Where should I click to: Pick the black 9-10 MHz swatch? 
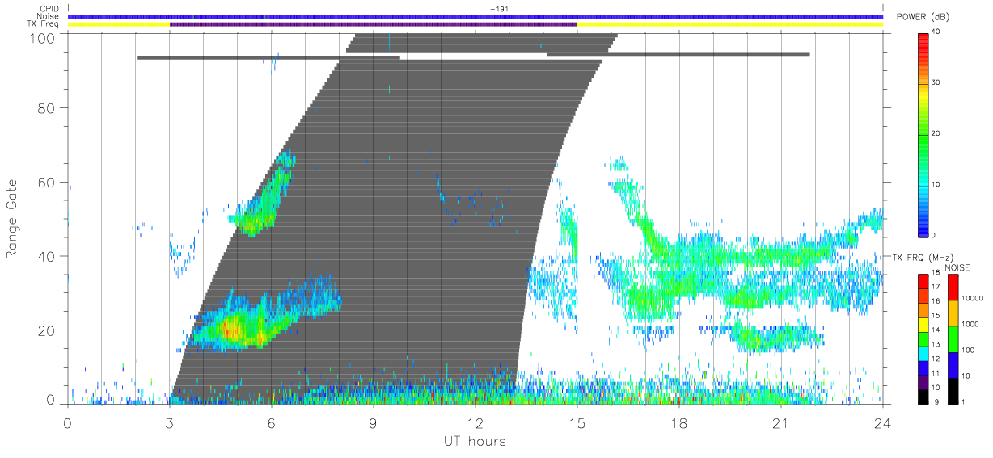[923, 397]
